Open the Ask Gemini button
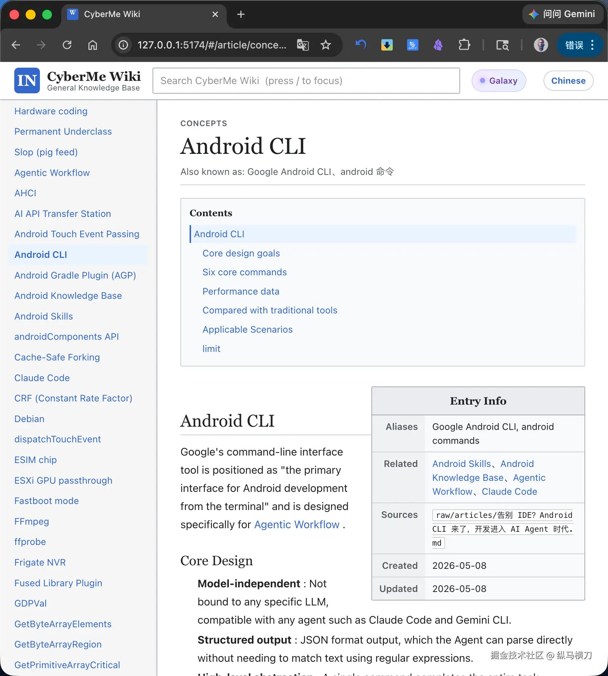The width and height of the screenshot is (608, 676). [x=562, y=14]
